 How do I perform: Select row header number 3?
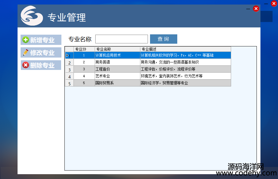pos(69,69)
